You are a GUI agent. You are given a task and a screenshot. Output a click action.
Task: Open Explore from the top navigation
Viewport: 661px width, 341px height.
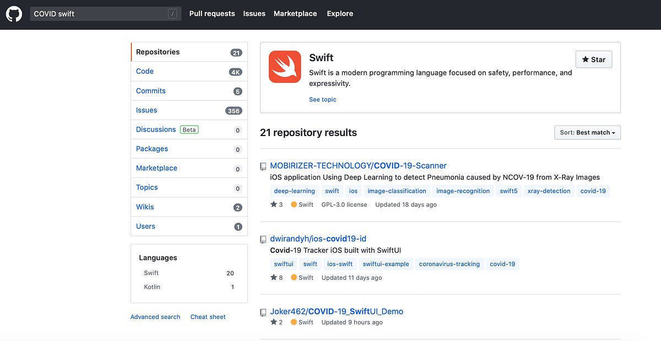[340, 13]
